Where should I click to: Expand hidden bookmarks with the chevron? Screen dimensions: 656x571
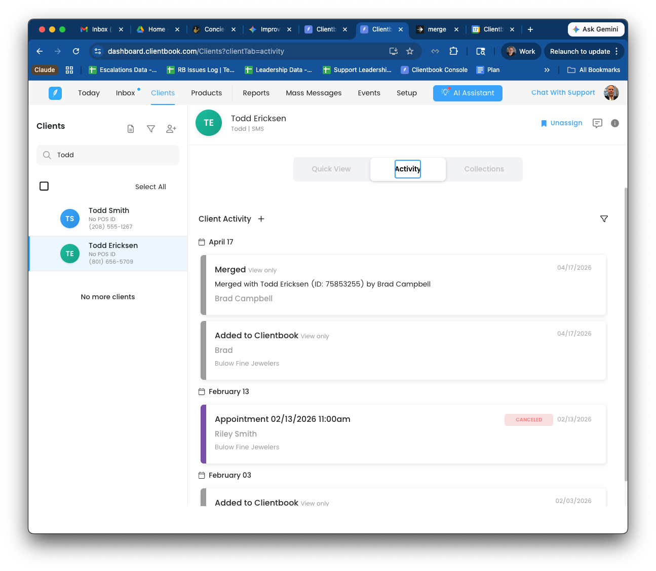[547, 70]
